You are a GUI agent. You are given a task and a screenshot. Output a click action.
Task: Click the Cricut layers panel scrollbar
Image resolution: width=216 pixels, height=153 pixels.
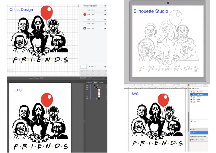pos(79,6)
